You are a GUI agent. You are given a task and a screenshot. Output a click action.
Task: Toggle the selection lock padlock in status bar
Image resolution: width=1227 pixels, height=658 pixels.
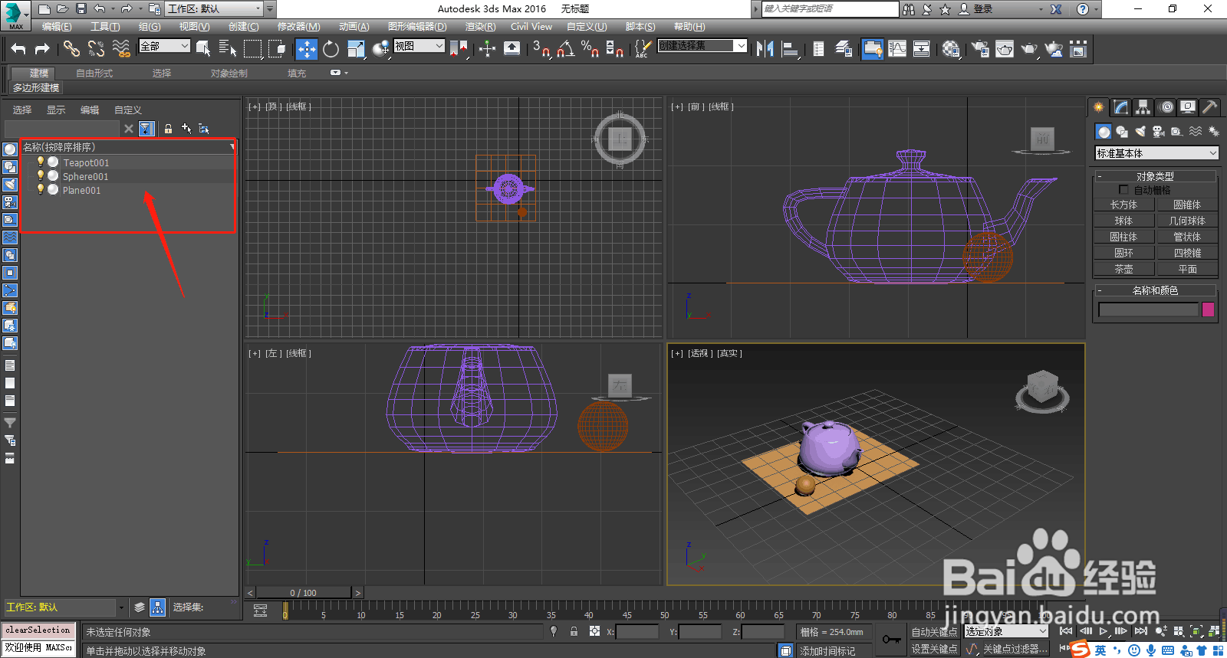pos(574,631)
